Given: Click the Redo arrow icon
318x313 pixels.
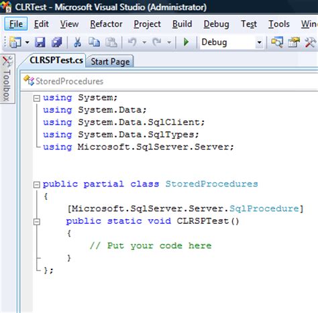Looking at the screenshot, I should point(157,42).
